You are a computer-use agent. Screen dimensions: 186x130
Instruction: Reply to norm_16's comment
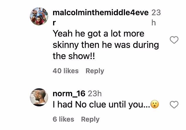tap(90, 119)
